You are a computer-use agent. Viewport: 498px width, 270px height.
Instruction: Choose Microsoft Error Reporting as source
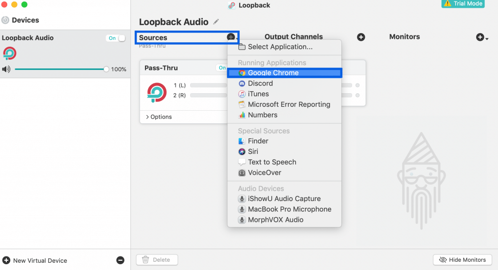(x=285, y=104)
